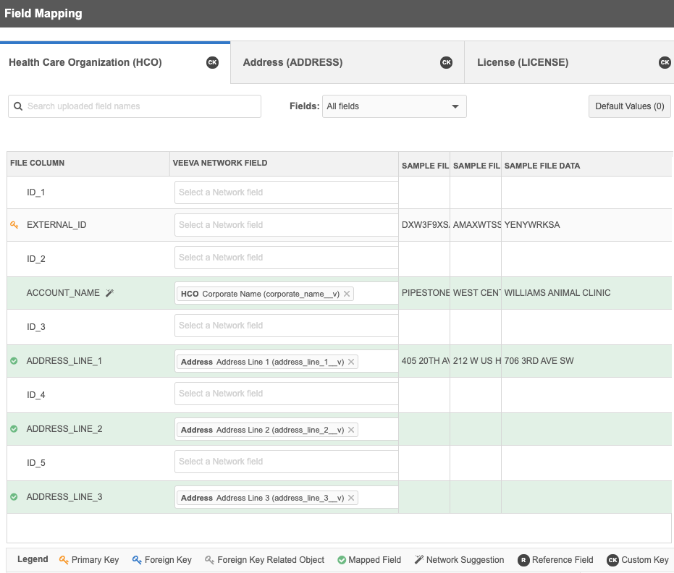The image size is (674, 573).
Task: Click the search magnifier icon
Action: (19, 106)
